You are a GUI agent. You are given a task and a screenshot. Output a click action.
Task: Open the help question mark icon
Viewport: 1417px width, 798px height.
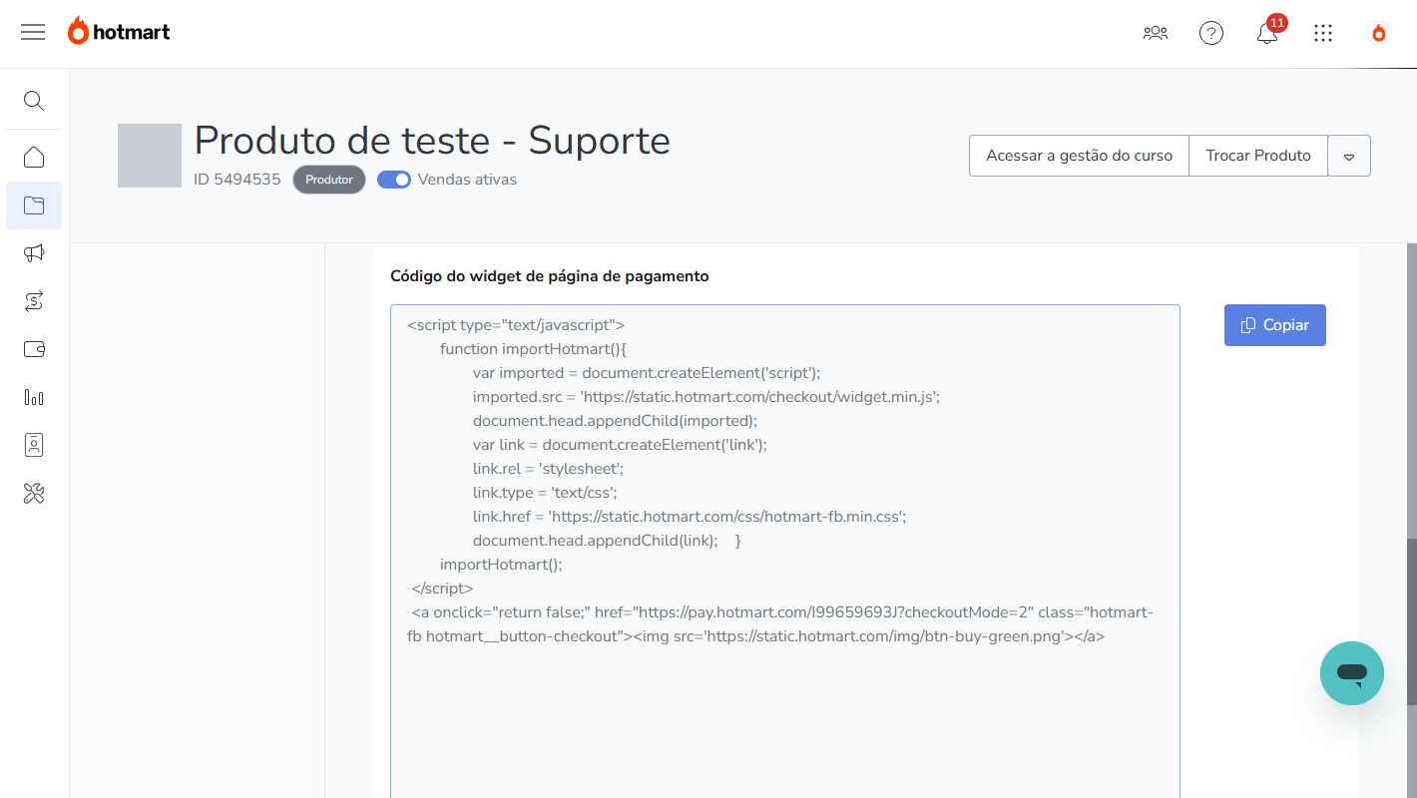click(x=1211, y=33)
